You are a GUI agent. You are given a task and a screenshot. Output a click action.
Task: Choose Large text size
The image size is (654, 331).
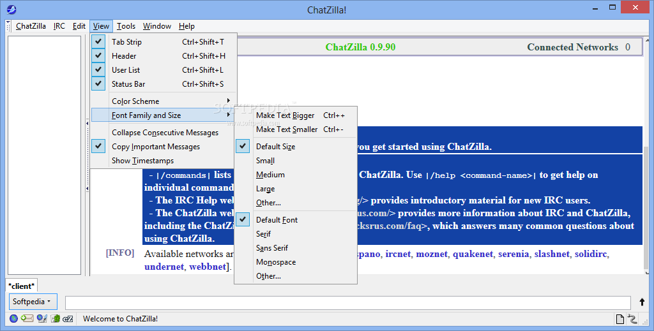296,189
